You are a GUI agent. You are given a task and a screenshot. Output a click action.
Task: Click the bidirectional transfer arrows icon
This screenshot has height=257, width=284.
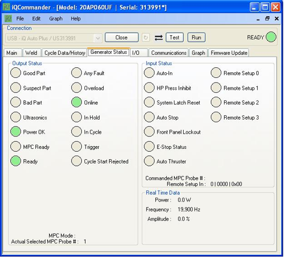pyautogui.click(x=159, y=37)
